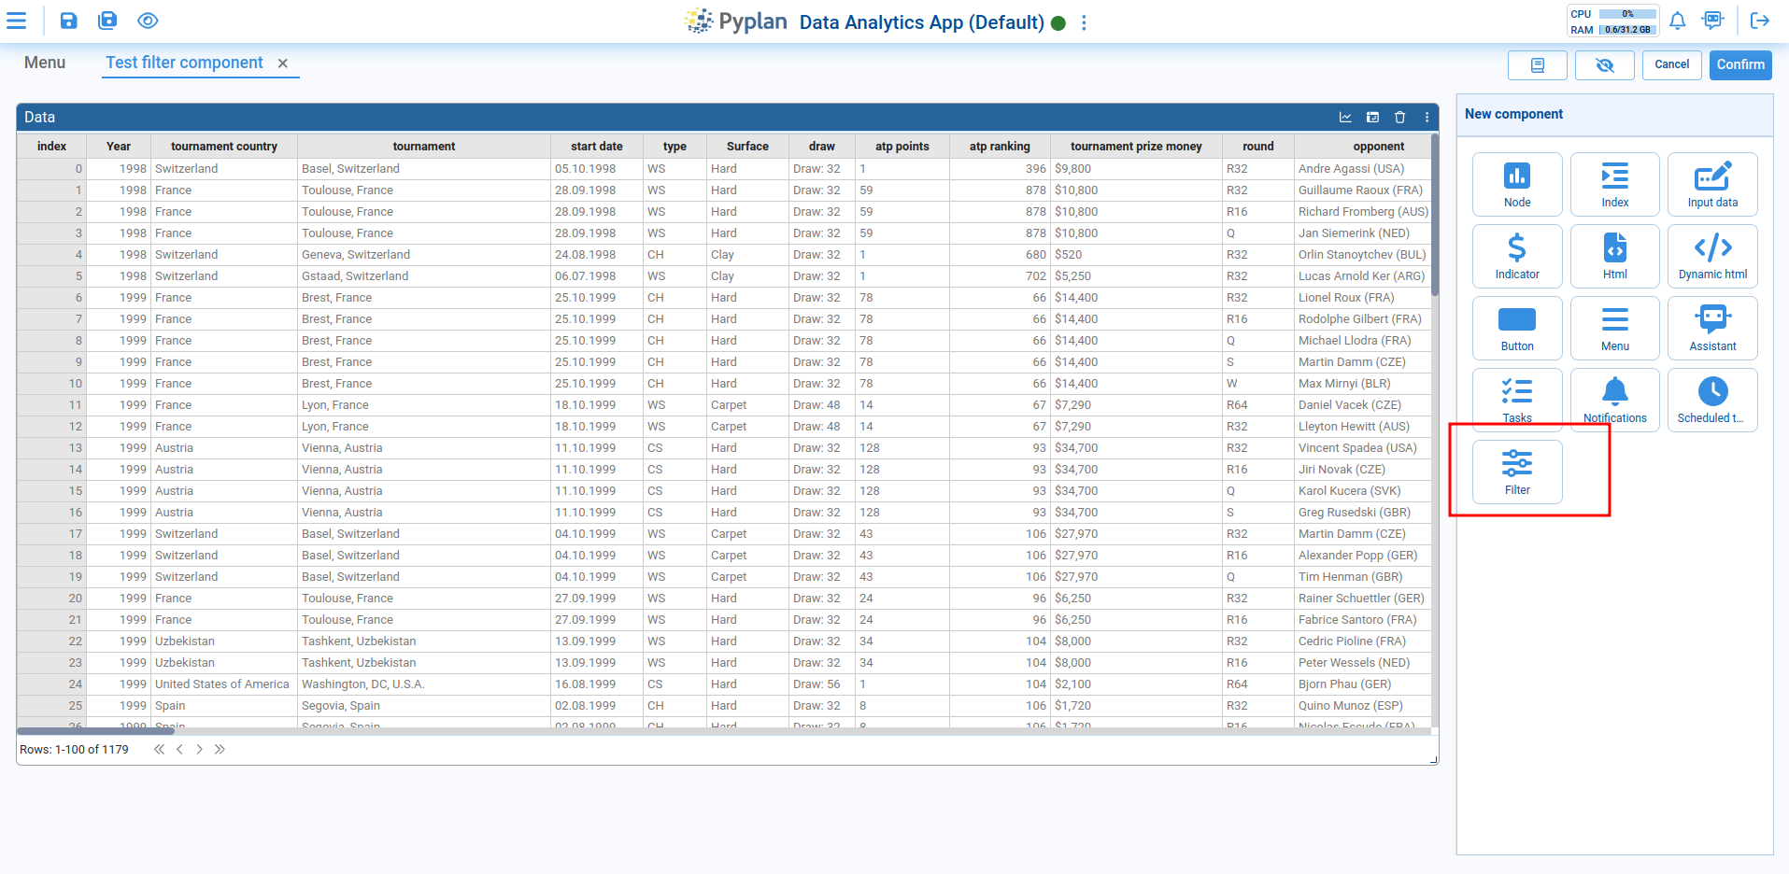The height and width of the screenshot is (874, 1789).
Task: Delete the Data component via trash icon
Action: tap(1399, 118)
